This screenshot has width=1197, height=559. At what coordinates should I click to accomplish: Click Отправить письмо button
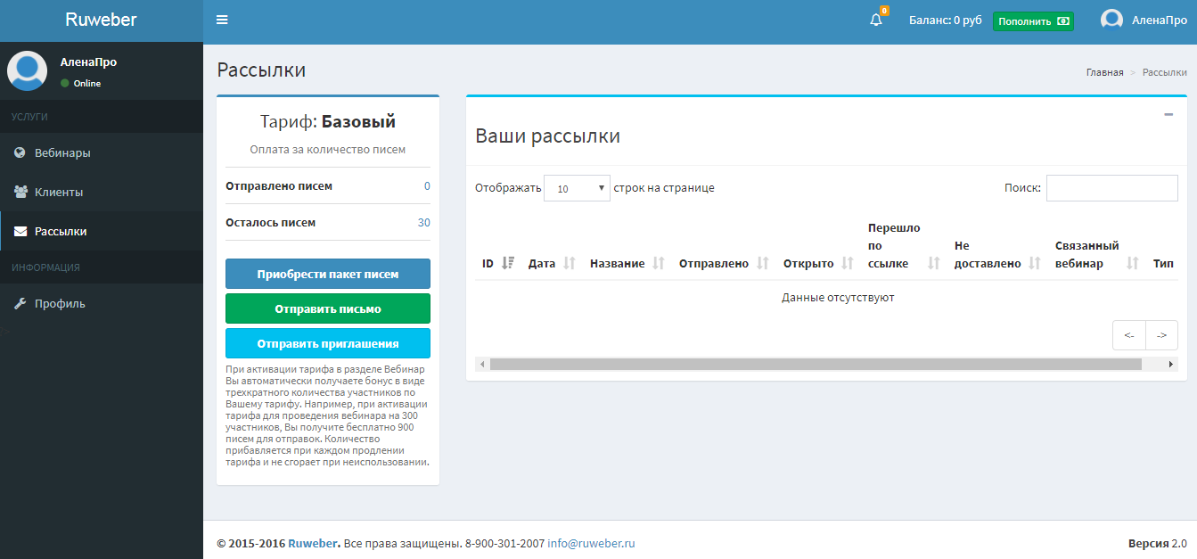pyautogui.click(x=328, y=308)
